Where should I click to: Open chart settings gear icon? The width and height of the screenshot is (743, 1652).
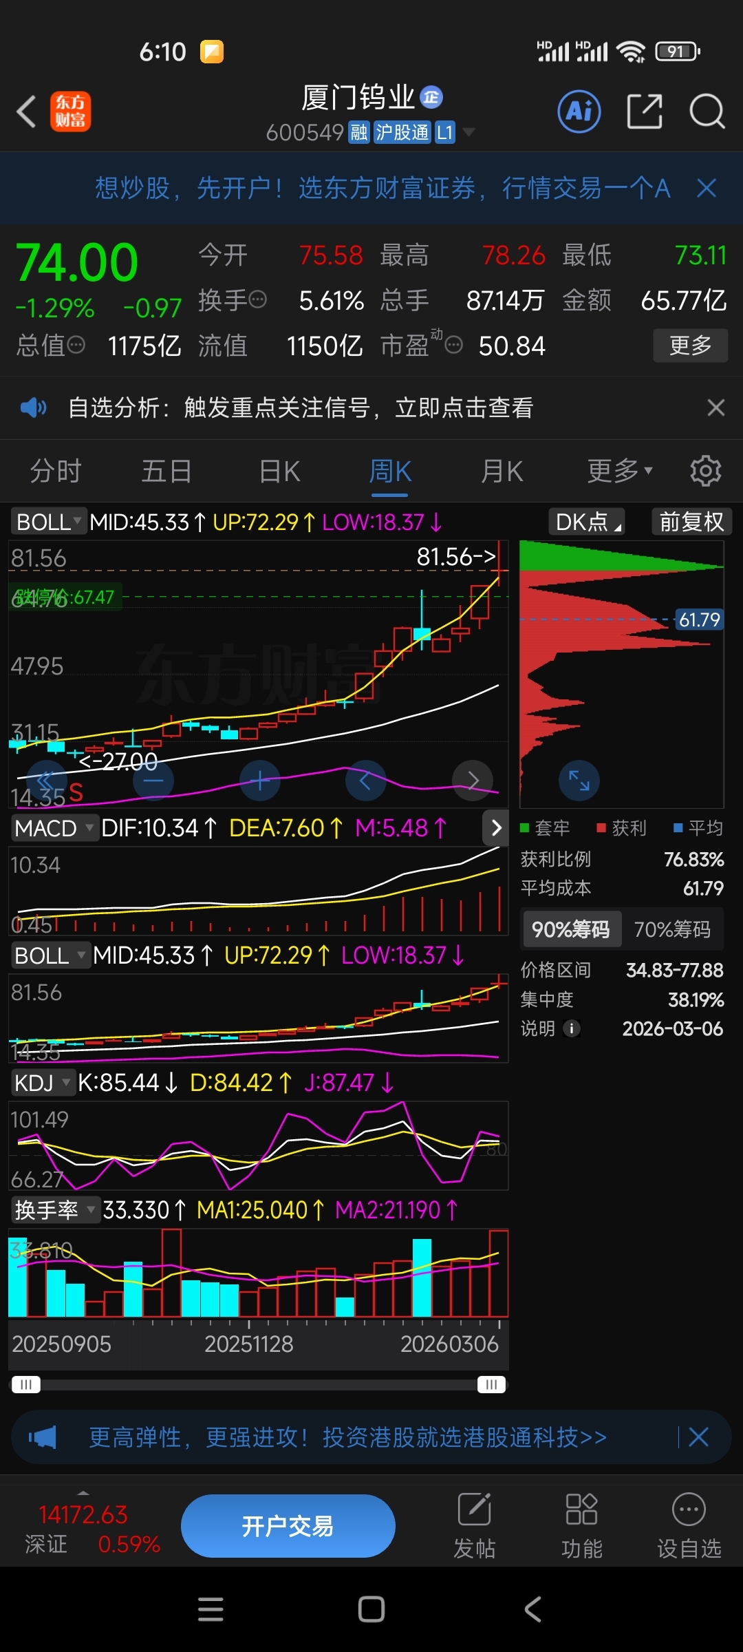pos(706,471)
